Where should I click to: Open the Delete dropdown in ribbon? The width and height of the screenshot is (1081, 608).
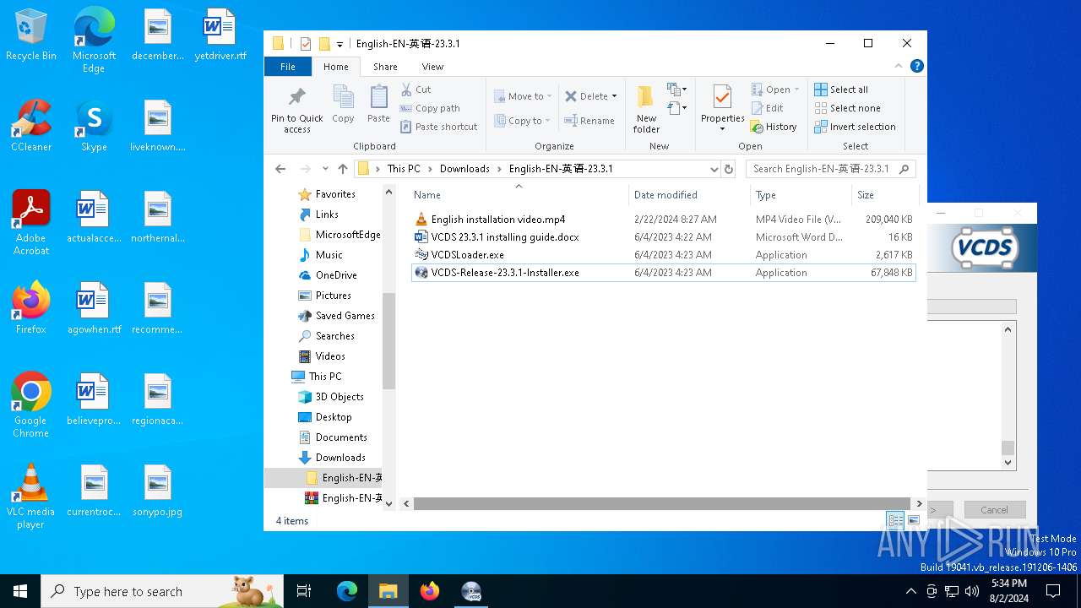click(x=591, y=96)
